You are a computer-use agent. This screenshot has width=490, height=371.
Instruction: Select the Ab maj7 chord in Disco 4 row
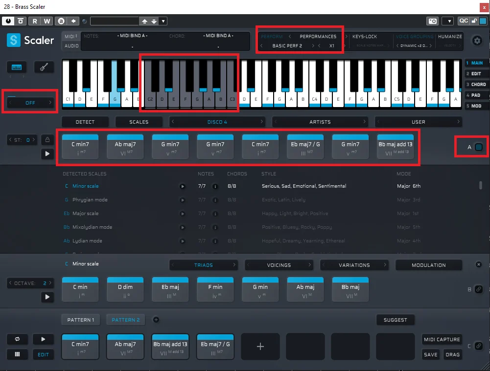pos(125,147)
